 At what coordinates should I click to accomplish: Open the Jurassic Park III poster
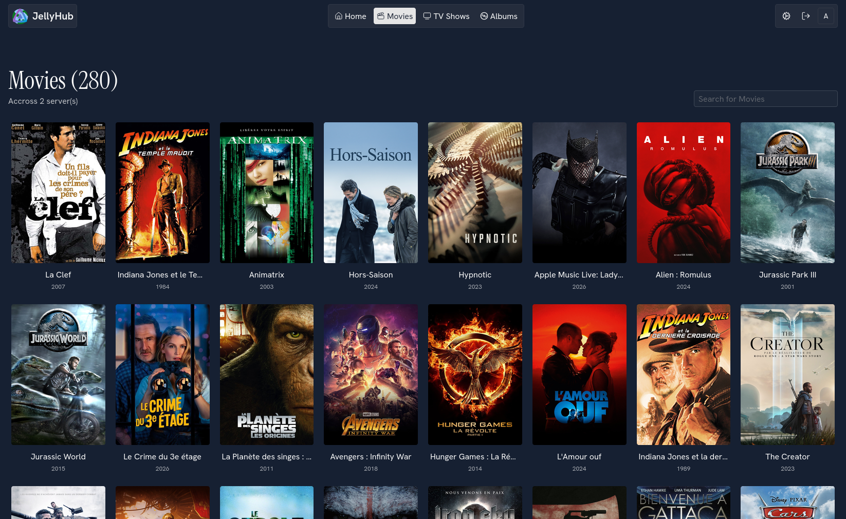click(x=787, y=193)
